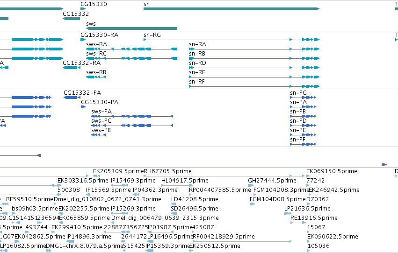
Task: Select EST GH27444.5prime
Action: point(251,185)
